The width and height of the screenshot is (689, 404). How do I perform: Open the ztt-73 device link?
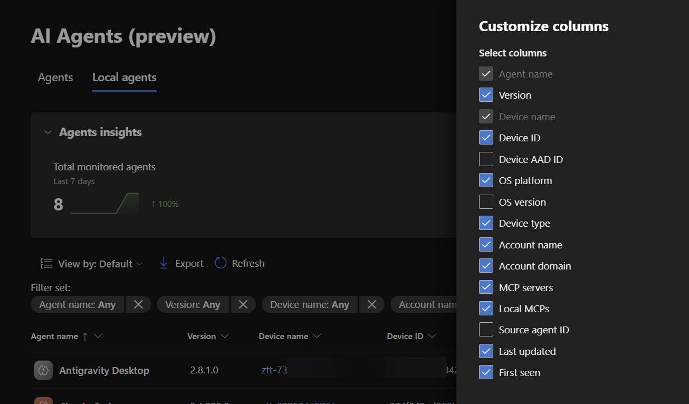click(274, 370)
